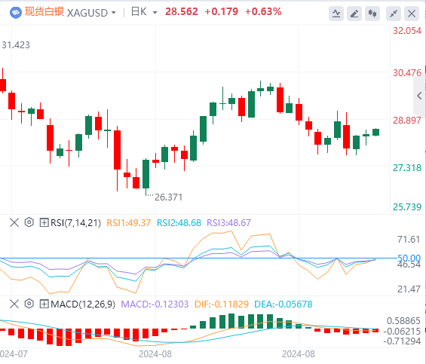Remove the MACD indicator with X

coord(14,304)
